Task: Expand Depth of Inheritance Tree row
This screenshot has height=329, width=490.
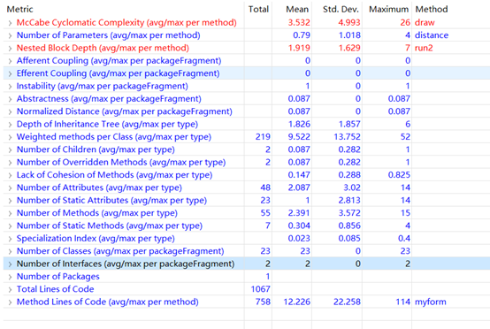Action: (10, 125)
